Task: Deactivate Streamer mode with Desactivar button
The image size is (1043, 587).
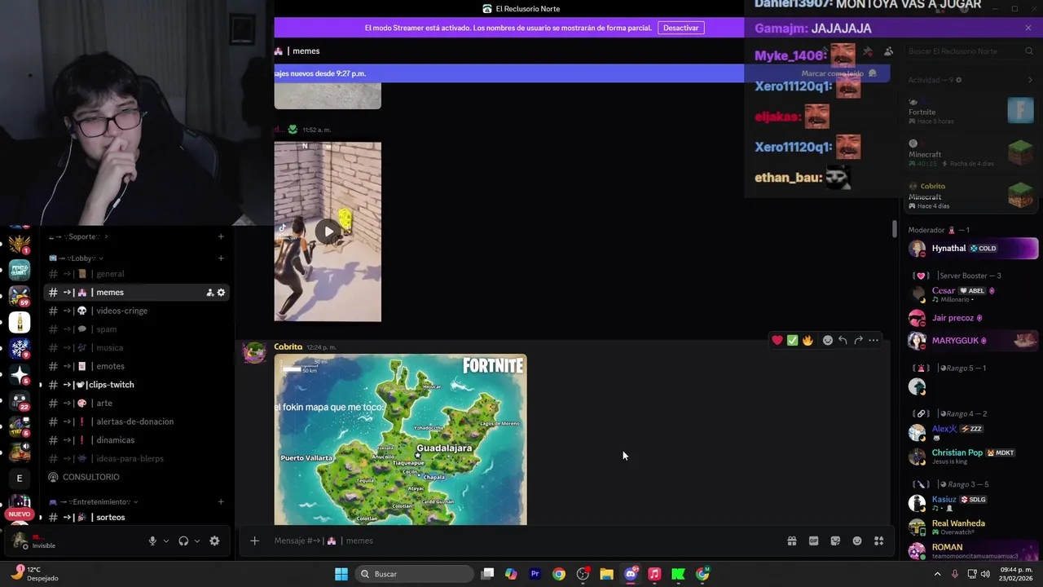Action: pyautogui.click(x=680, y=28)
